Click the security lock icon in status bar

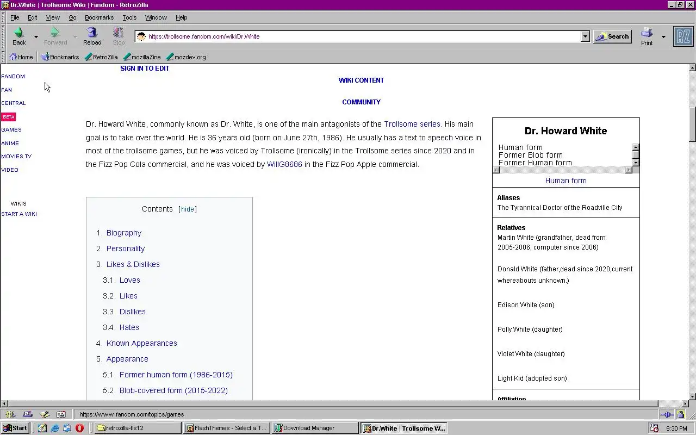[680, 414]
